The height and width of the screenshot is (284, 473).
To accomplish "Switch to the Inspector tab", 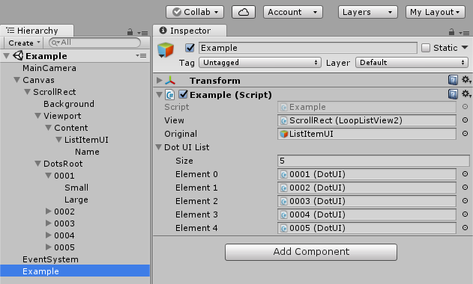I will [190, 31].
